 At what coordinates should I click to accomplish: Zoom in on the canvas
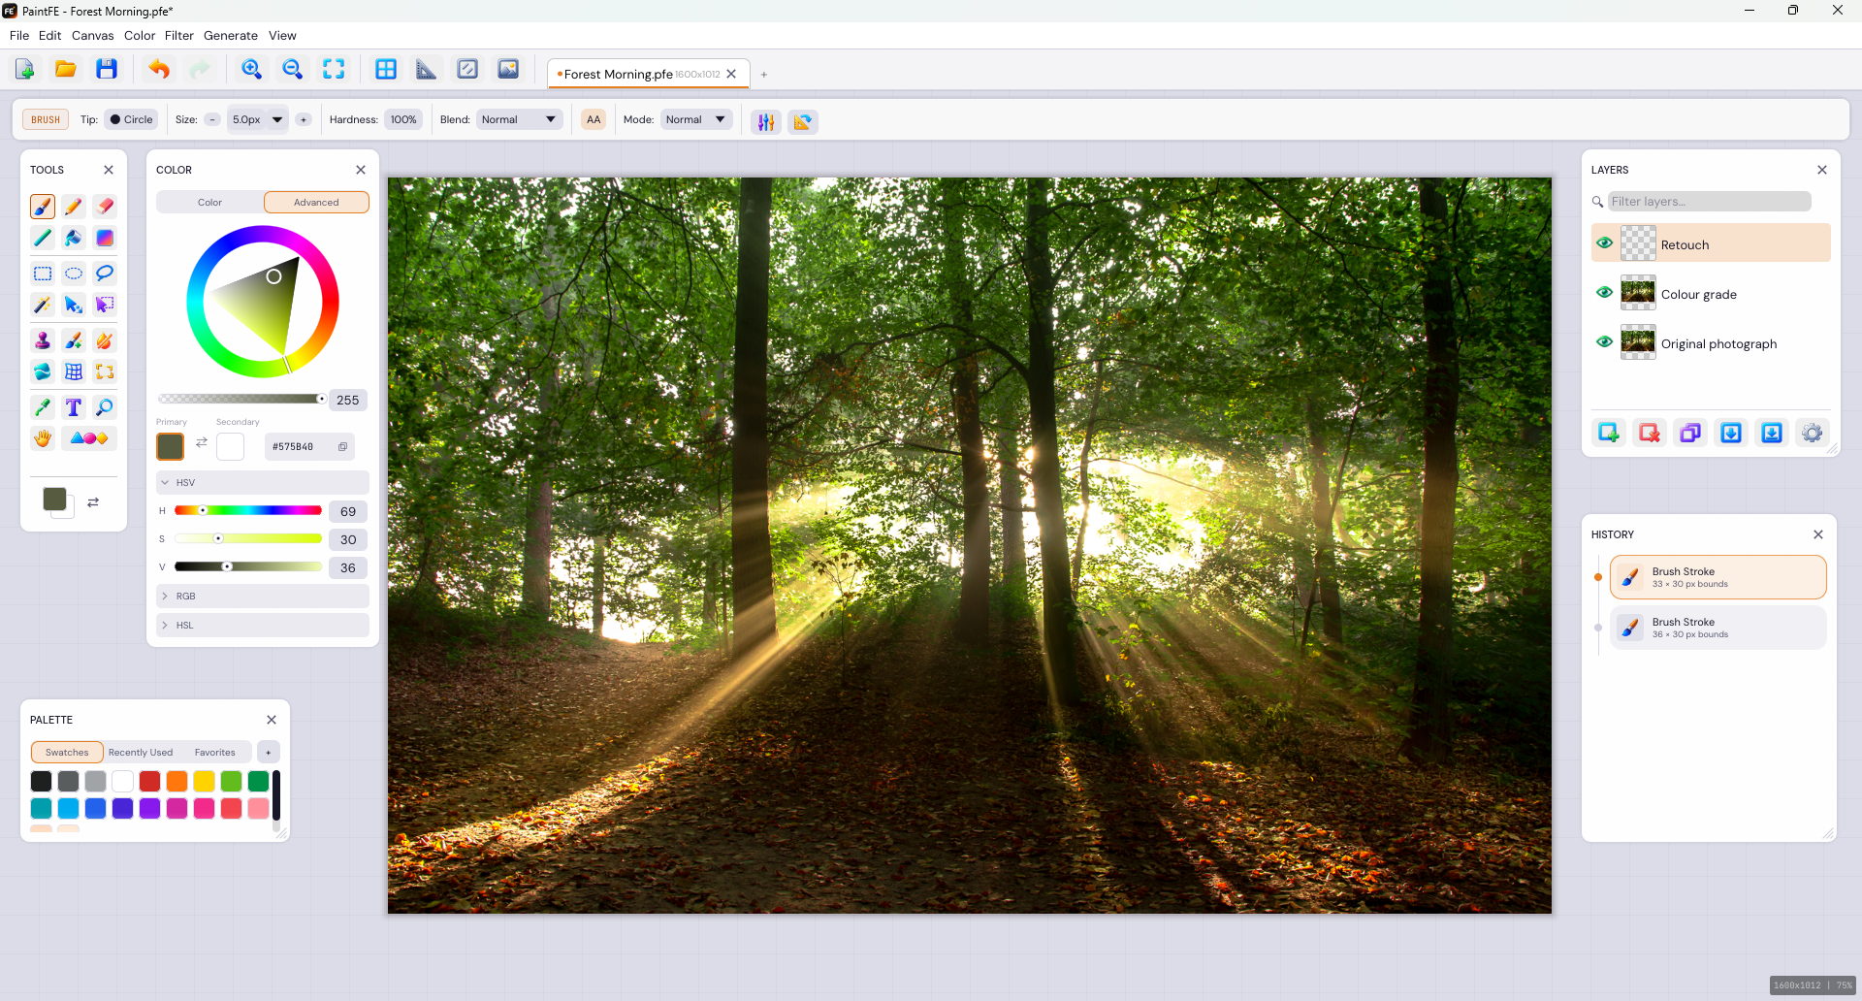251,69
